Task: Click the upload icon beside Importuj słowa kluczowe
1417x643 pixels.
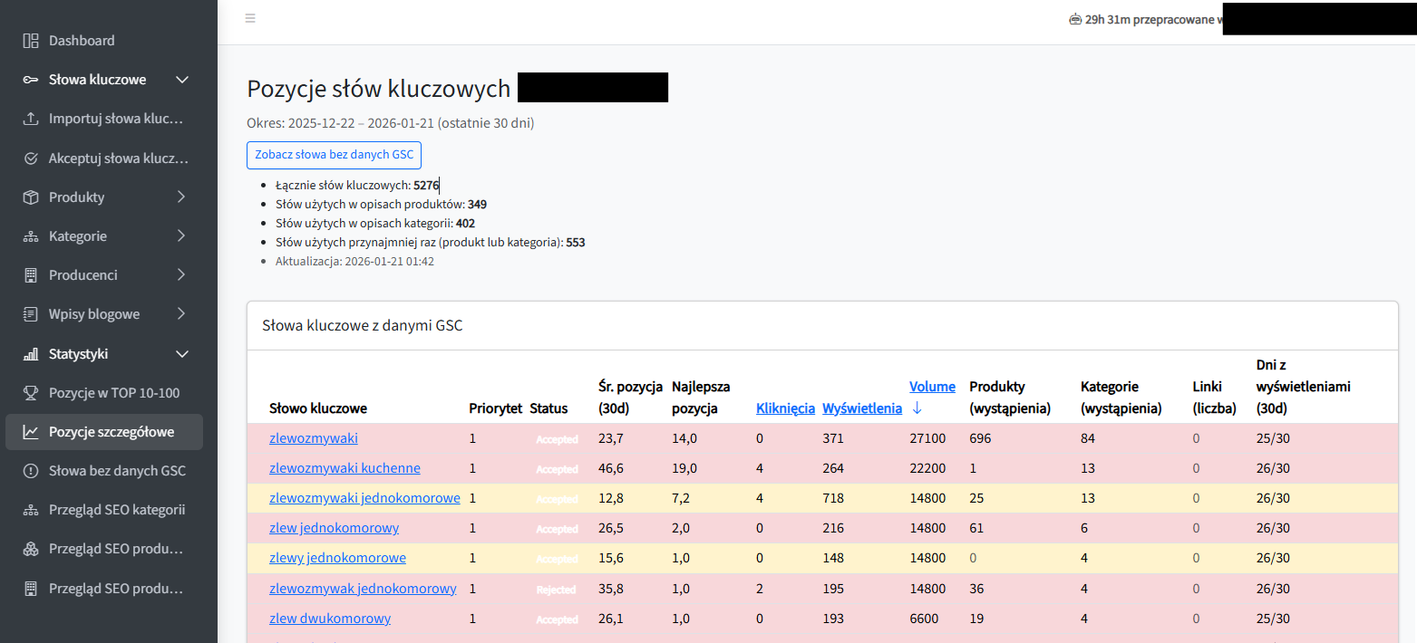Action: click(x=31, y=119)
